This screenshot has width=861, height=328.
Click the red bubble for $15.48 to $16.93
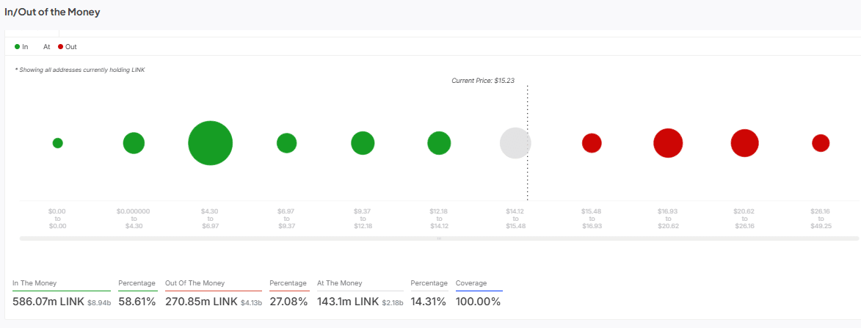tap(592, 143)
